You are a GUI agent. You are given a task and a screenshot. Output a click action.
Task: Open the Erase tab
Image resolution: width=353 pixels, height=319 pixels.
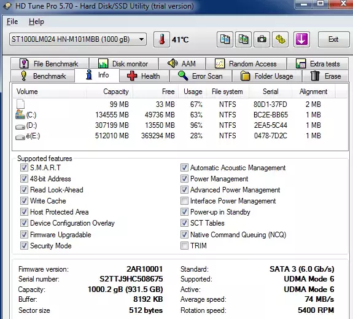click(325, 76)
